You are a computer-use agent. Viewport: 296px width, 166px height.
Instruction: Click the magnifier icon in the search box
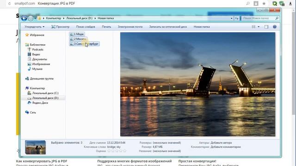pos(277,18)
